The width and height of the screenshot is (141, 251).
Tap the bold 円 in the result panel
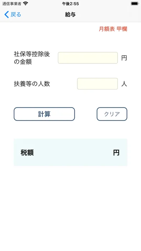[x=116, y=153]
